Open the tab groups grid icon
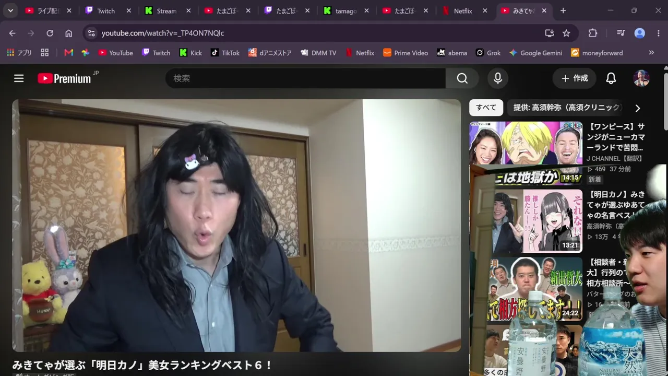Image resolution: width=668 pixels, height=376 pixels. 44,53
